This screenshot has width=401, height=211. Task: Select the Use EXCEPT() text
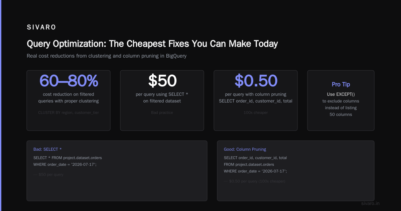pos(341,94)
